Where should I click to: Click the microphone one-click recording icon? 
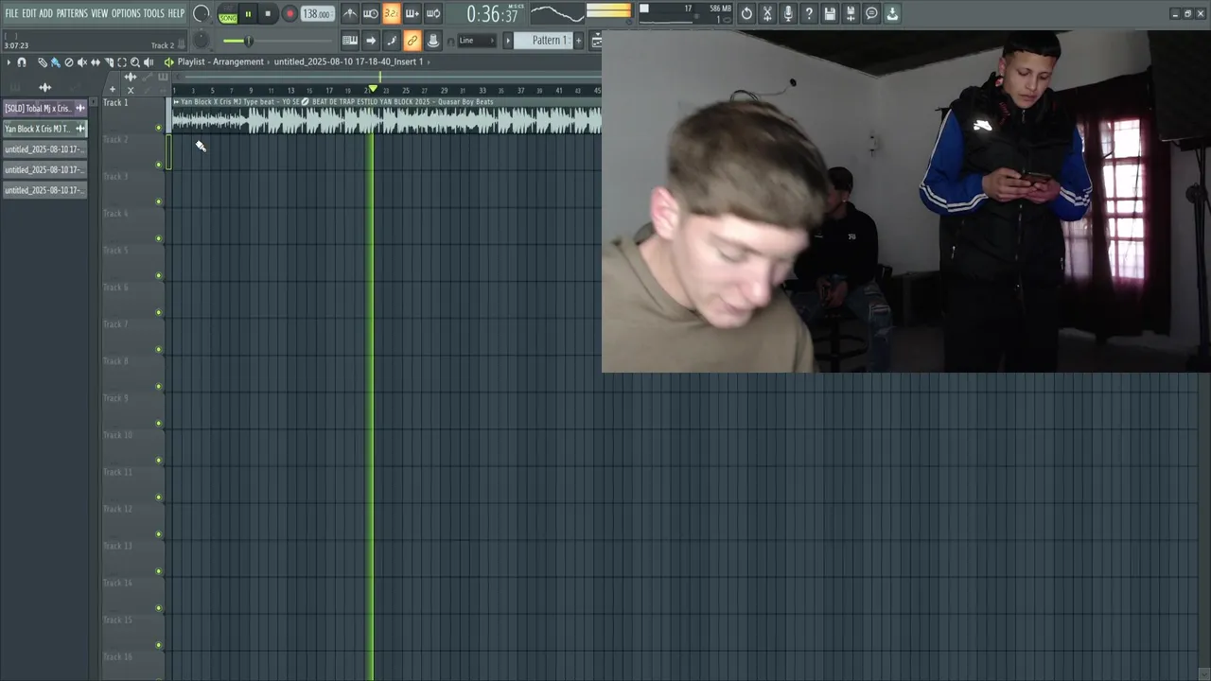(x=788, y=13)
